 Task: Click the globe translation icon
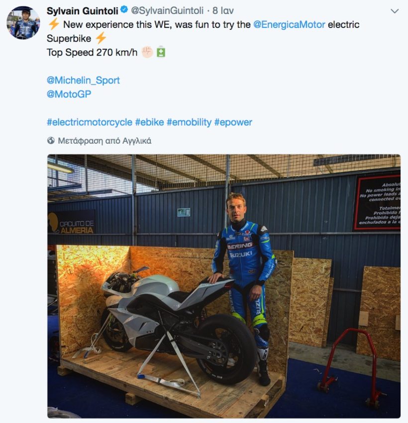click(x=51, y=141)
